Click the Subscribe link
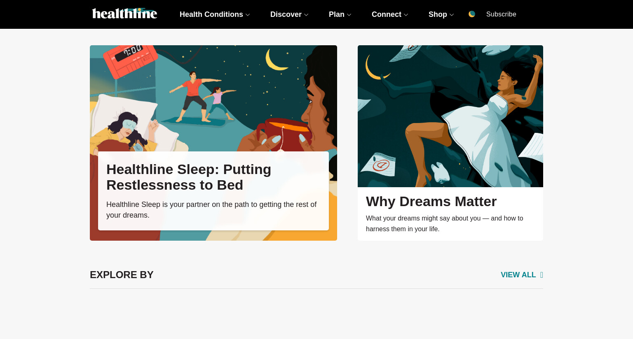This screenshot has height=339, width=633. [x=501, y=14]
